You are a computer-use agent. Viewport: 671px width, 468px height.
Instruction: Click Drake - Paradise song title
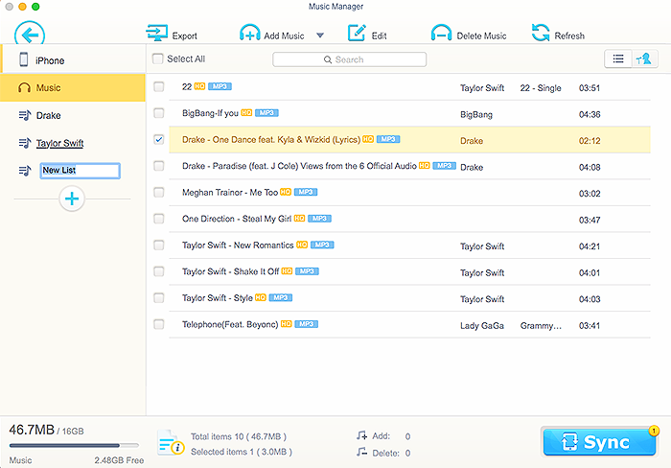coord(299,166)
